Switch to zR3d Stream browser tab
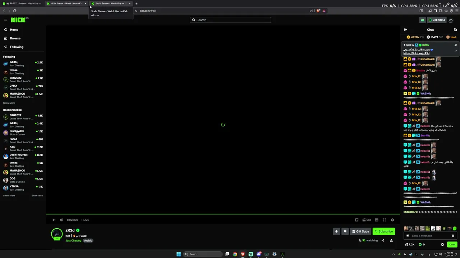The image size is (460, 258). click(66, 4)
